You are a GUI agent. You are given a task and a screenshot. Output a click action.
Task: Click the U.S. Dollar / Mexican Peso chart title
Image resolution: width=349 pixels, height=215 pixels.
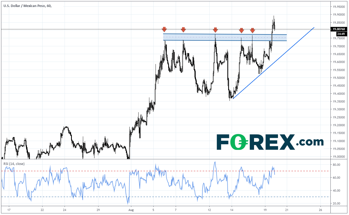pos(28,6)
